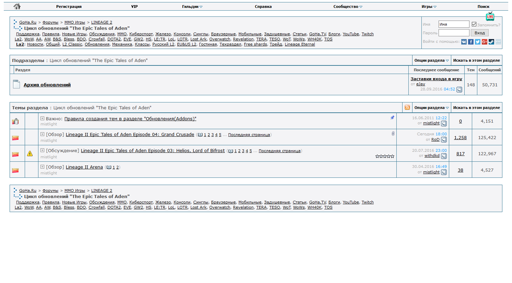
Task: Open the Поиск menu item
Action: pyautogui.click(x=484, y=7)
